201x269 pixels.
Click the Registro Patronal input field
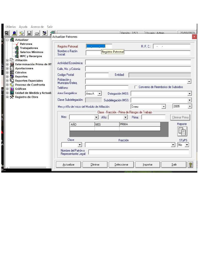click(x=99, y=46)
